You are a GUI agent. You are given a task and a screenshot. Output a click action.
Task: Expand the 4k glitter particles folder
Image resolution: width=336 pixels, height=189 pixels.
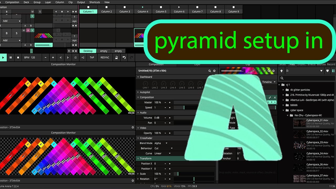pos(283,90)
